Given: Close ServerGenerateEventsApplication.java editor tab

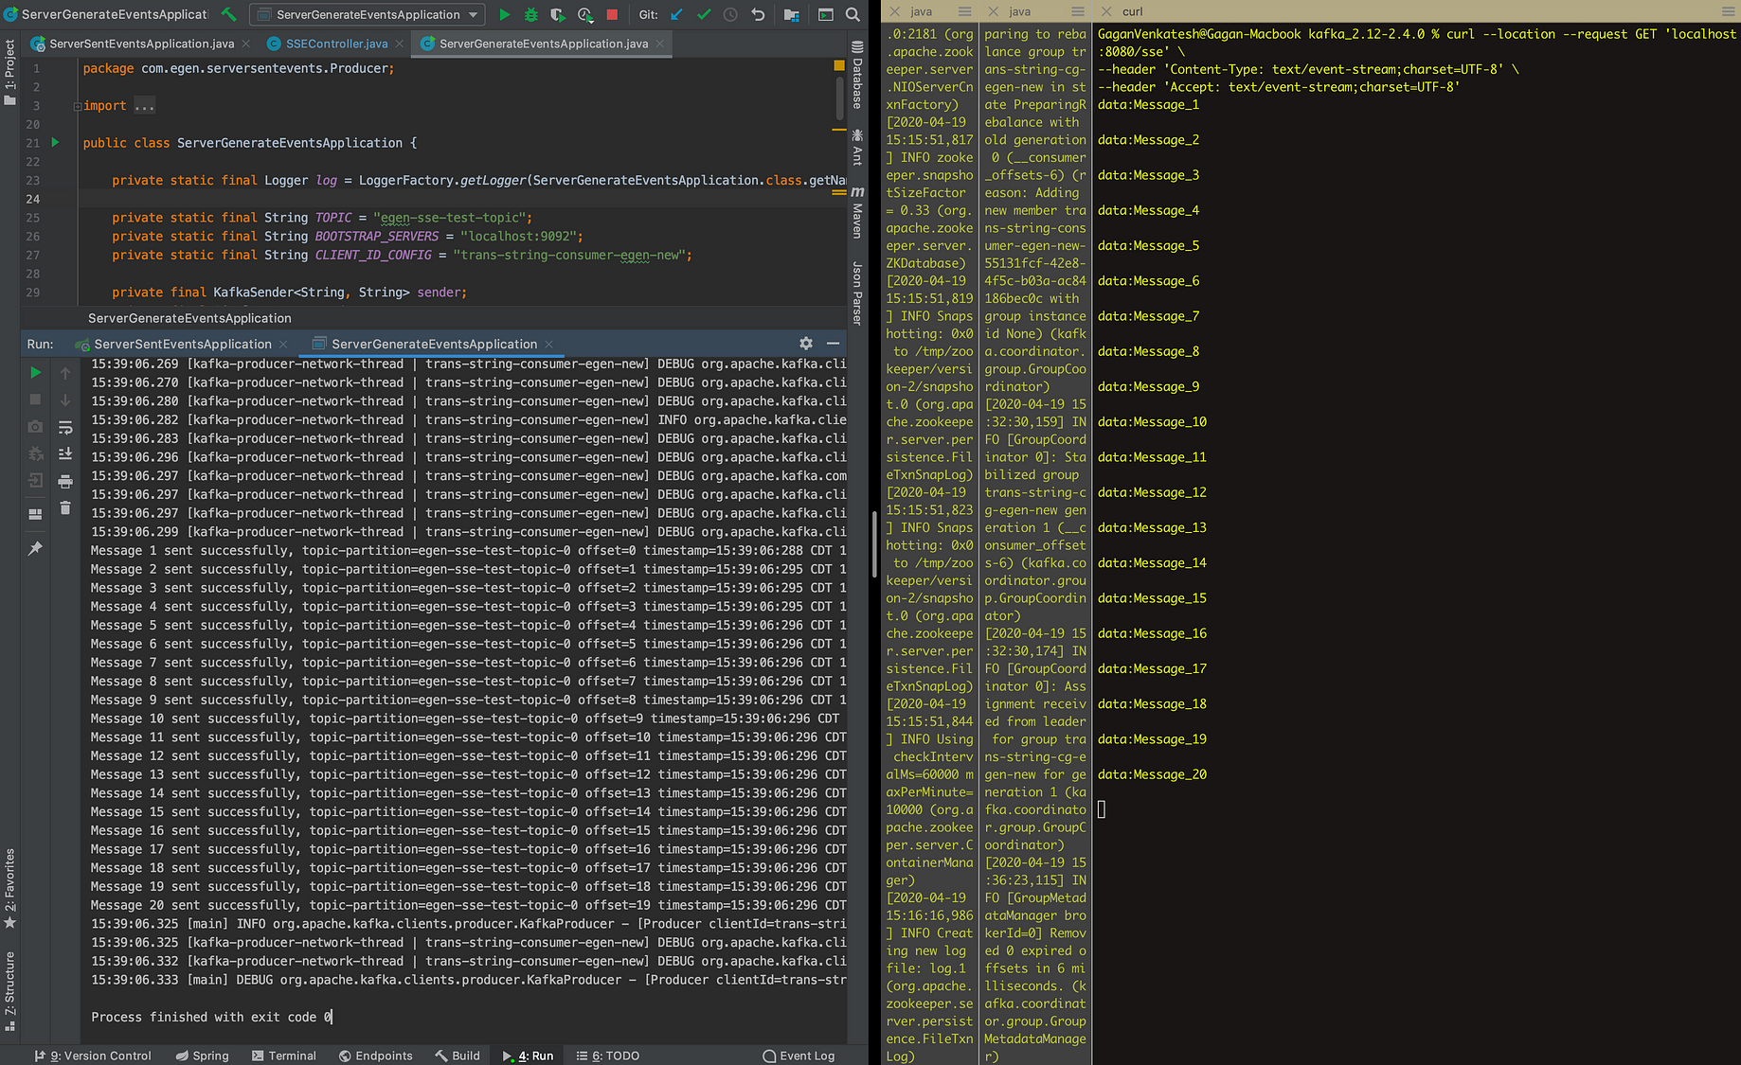Looking at the screenshot, I should [x=660, y=44].
